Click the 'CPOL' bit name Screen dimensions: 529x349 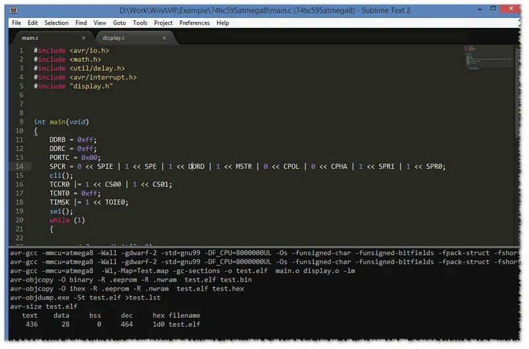pyautogui.click(x=291, y=166)
